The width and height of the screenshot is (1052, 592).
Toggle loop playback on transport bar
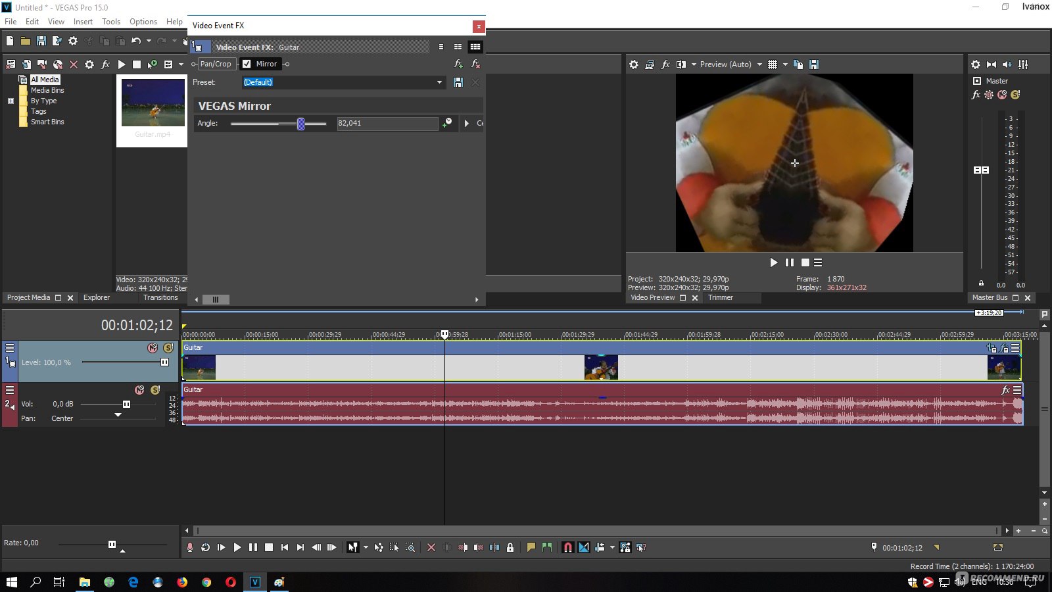tap(206, 547)
